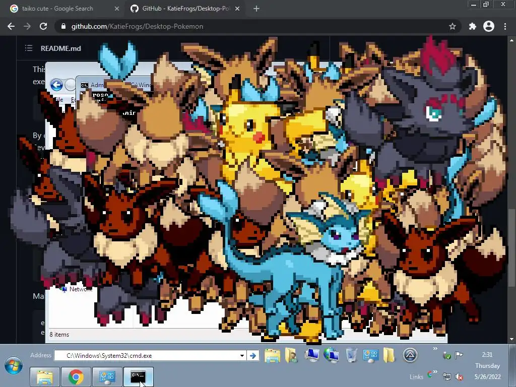Click the Chrome icon in Links toolbar

click(430, 374)
